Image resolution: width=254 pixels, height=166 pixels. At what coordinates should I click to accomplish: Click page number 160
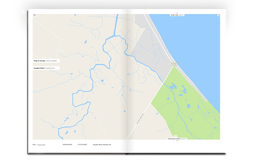coord(34,15)
